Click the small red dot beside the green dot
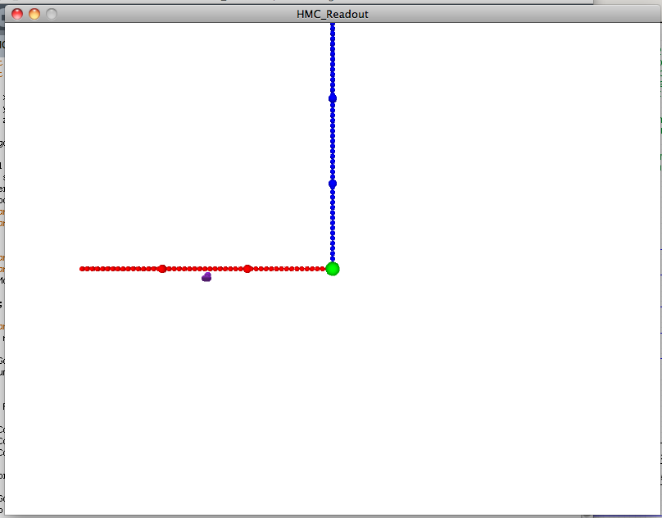The width and height of the screenshot is (662, 518). [322, 269]
